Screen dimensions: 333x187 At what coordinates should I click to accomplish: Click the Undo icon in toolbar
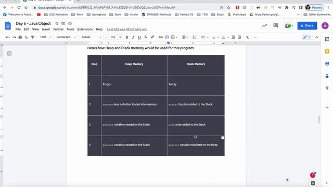[8, 37]
